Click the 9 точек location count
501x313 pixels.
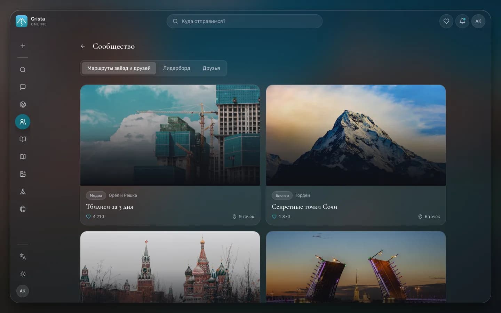point(243,217)
